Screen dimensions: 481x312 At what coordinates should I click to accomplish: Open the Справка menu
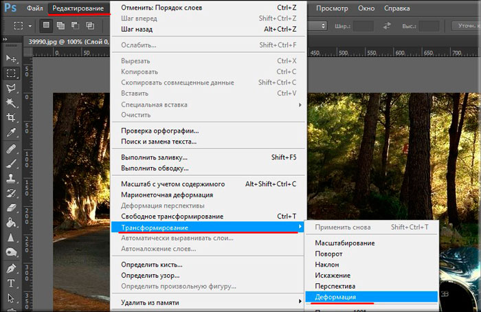(x=396, y=8)
